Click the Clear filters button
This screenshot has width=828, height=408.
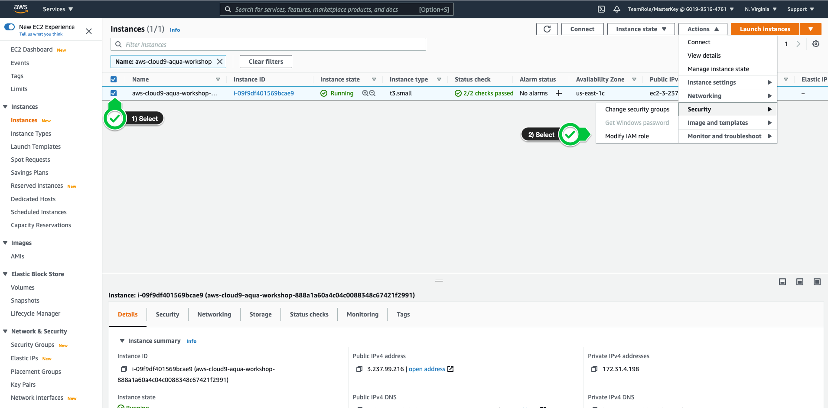266,62
